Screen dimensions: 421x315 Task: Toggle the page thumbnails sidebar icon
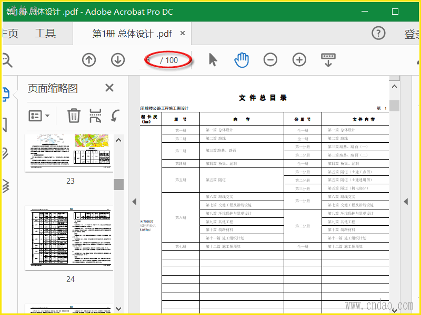tap(6, 94)
